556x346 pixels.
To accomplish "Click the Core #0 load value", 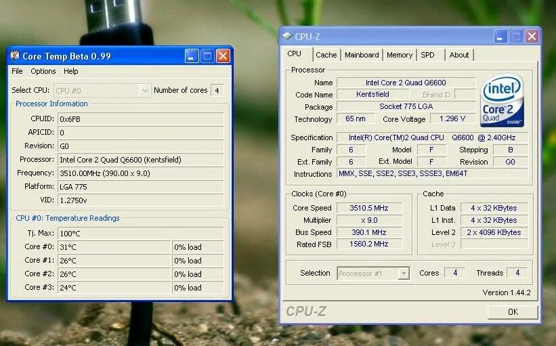I will (x=198, y=247).
